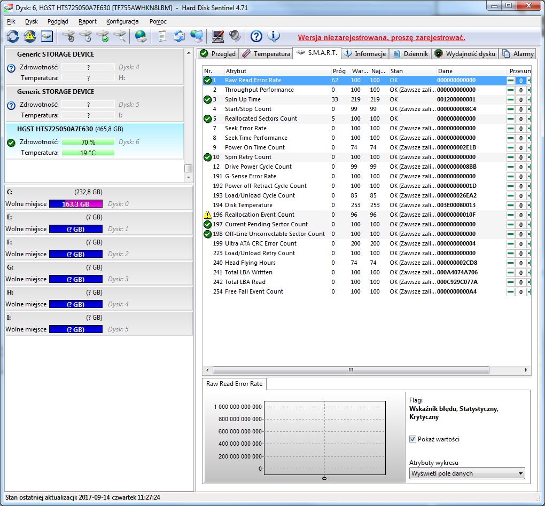Select the Power On Time Count row
This screenshot has width=545, height=506.
367,148
